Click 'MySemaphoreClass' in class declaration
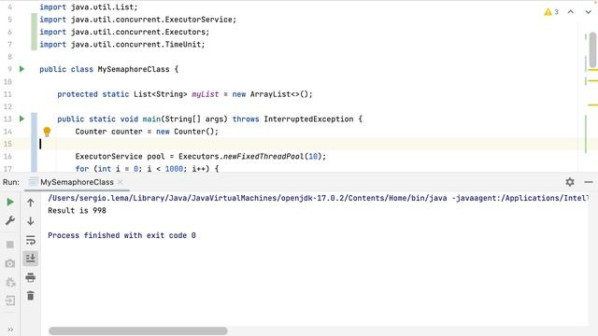 coord(134,69)
